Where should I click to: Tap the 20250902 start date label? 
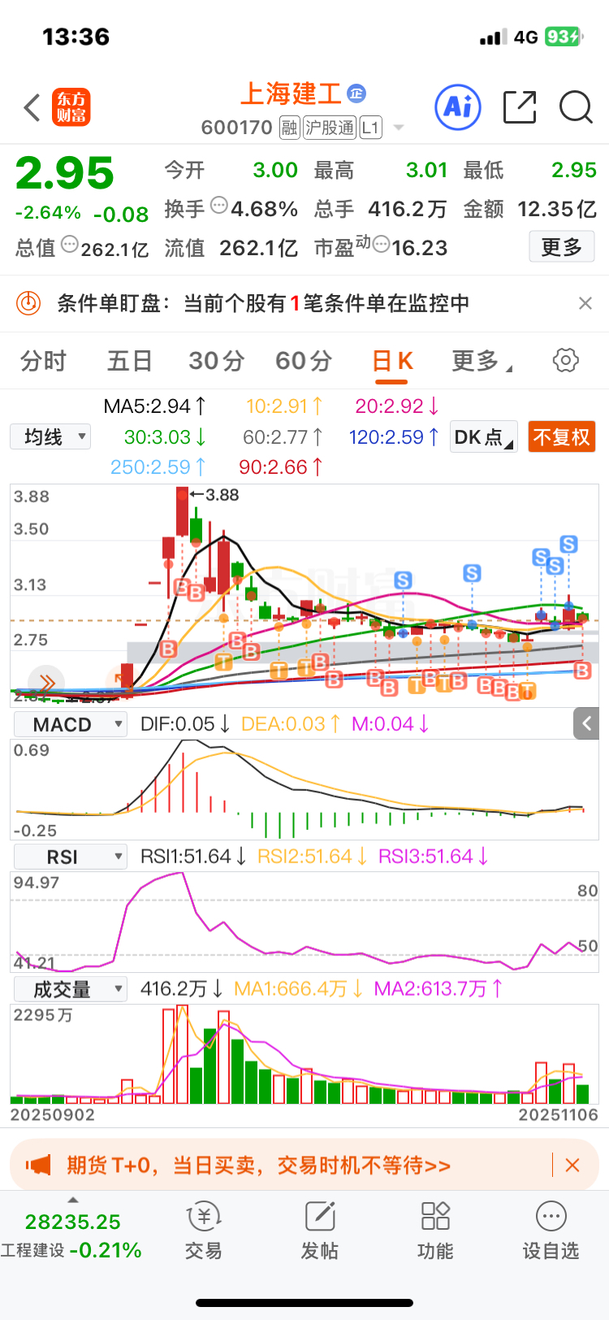tap(53, 1115)
